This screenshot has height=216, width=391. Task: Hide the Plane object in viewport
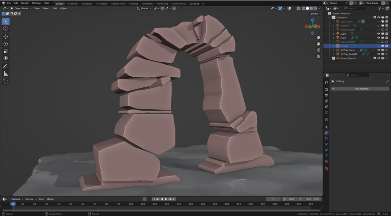point(379,38)
